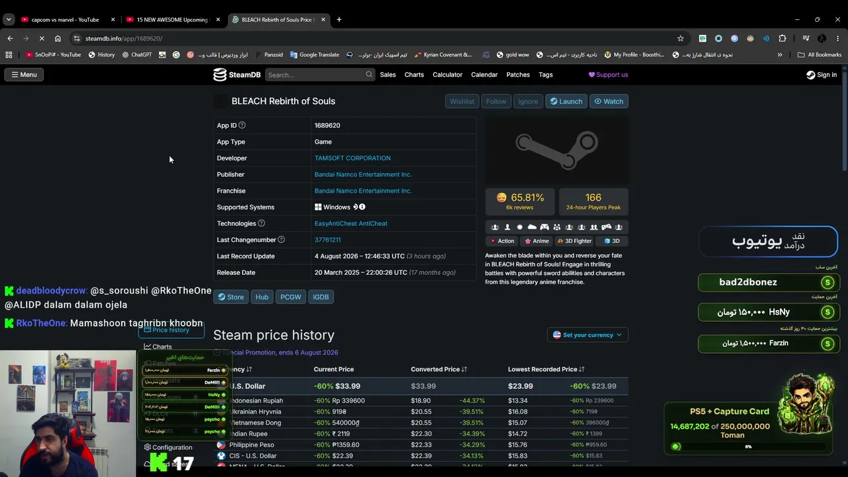Click the Launch button
848x477 pixels.
point(566,101)
